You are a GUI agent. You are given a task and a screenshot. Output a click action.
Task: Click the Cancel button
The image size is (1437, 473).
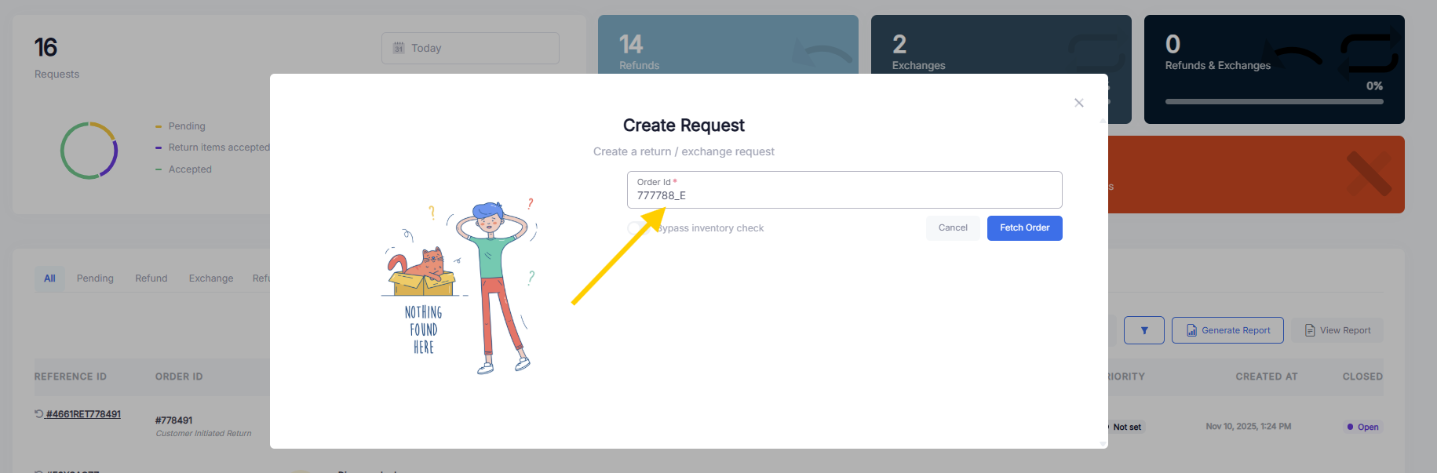[953, 228]
